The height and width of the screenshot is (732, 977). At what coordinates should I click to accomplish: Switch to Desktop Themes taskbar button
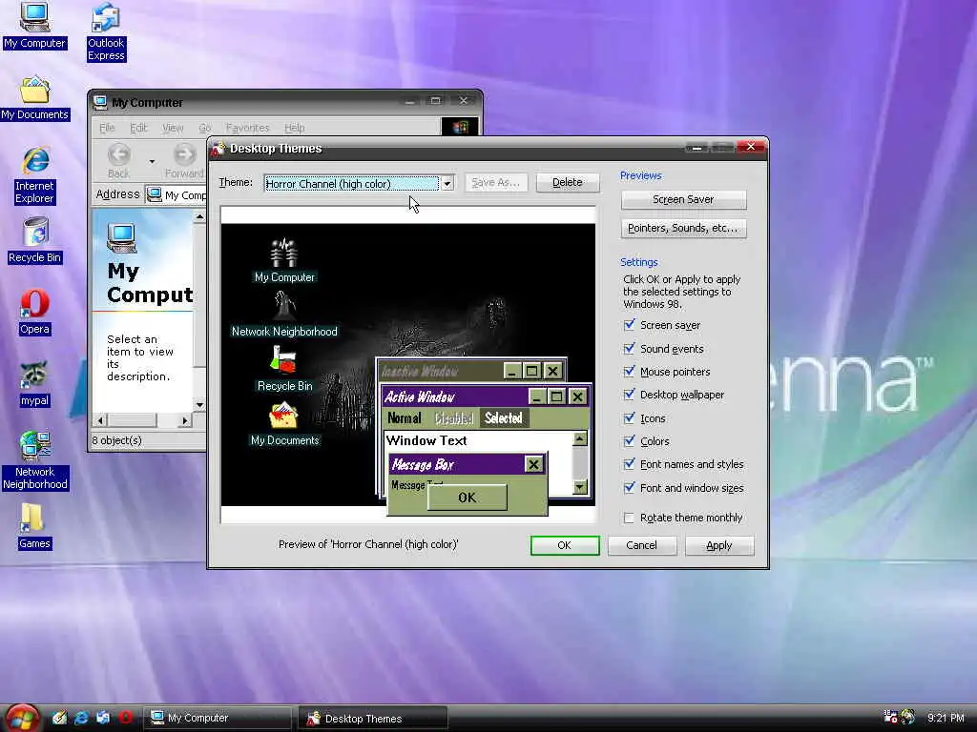coord(373,718)
